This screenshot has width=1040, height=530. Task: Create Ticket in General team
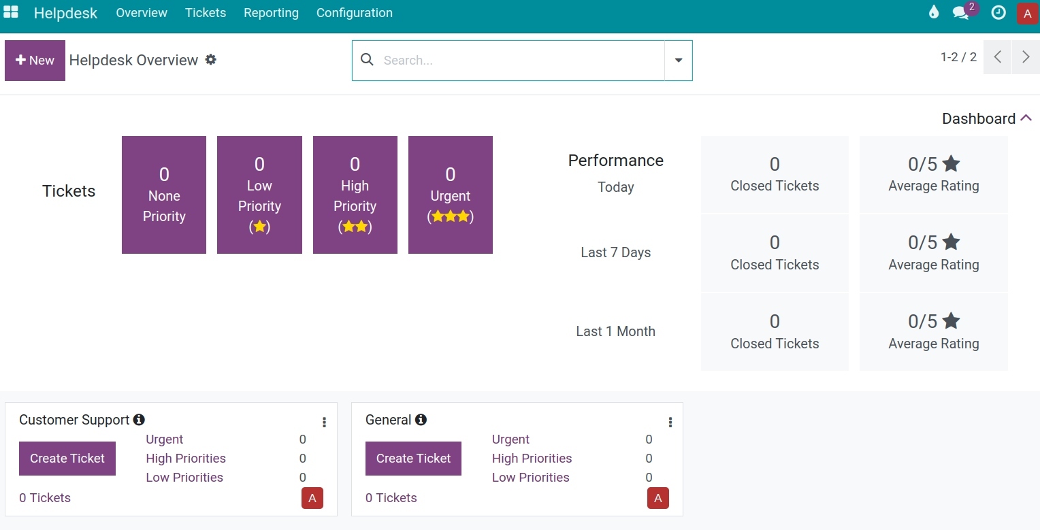tap(414, 459)
